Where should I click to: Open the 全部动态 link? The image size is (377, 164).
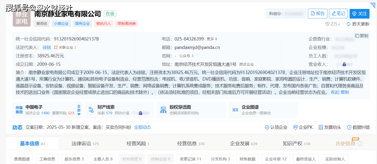click(x=142, y=128)
